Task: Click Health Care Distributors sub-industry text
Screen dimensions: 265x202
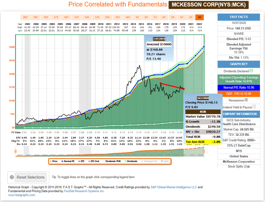Action: pyautogui.click(x=239, y=124)
